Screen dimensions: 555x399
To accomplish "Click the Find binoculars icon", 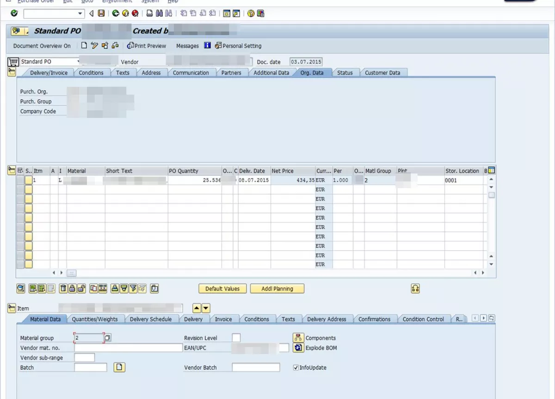I will 159,13.
